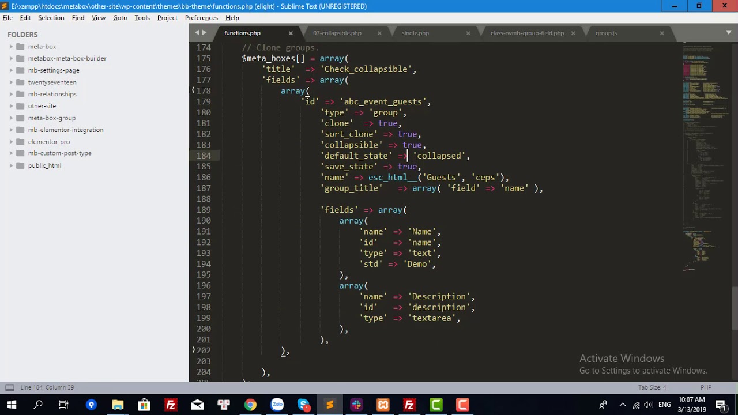Change the Tab Size: 4 setting
The image size is (738, 415).
(652, 387)
